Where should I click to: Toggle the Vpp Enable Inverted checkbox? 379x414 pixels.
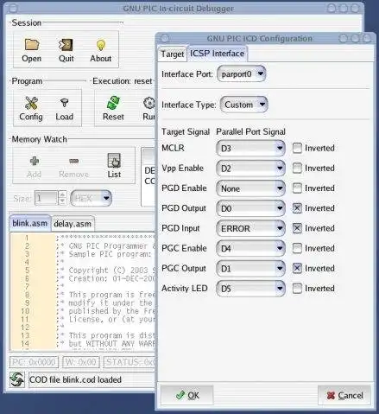(x=297, y=169)
